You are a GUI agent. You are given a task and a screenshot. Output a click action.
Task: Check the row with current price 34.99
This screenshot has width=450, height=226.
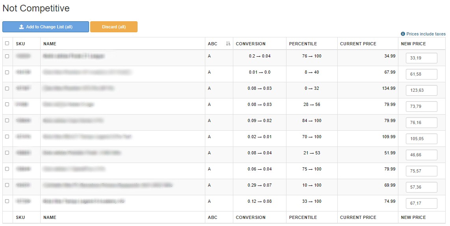7,56
